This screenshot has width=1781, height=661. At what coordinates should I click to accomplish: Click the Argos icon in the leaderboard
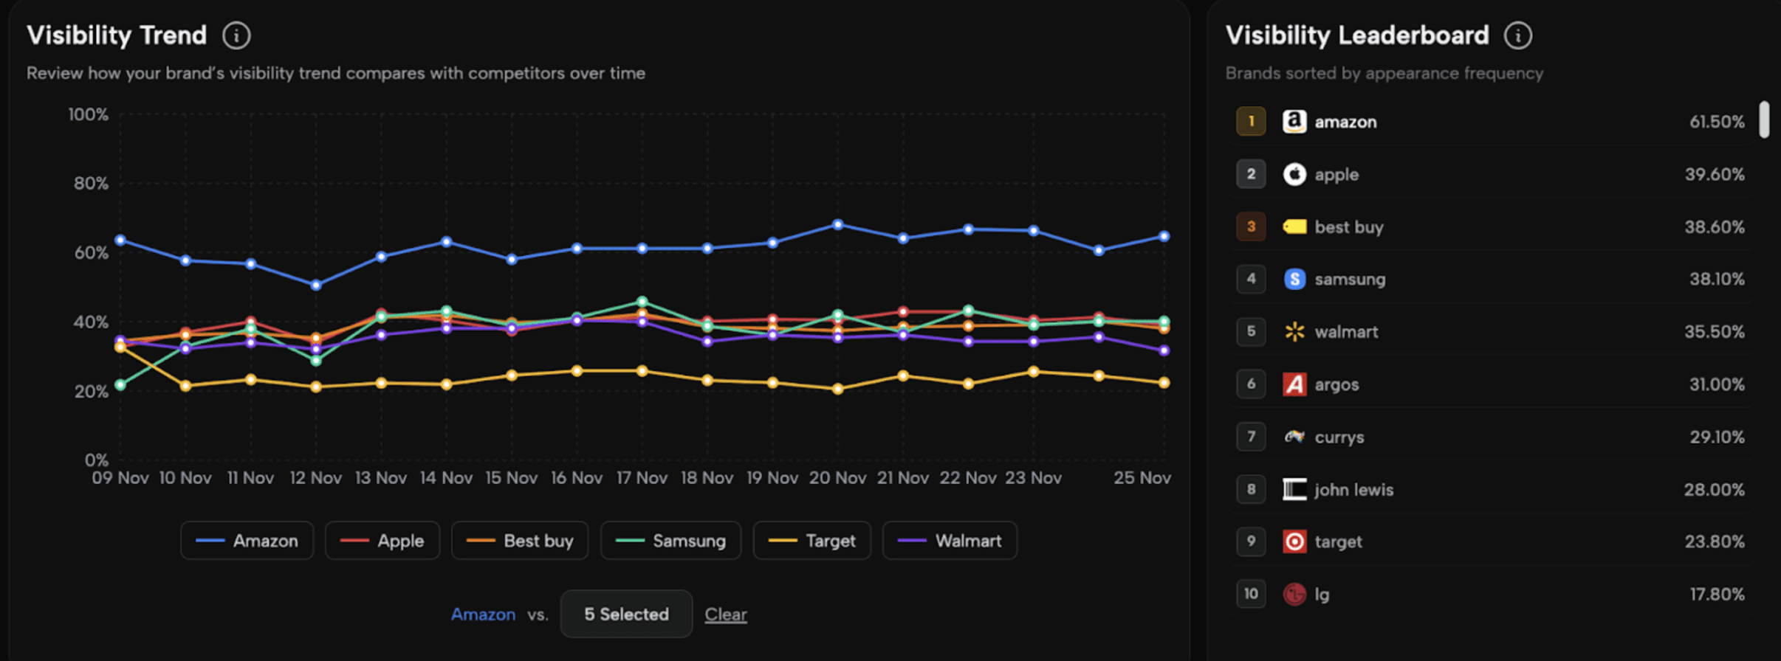coord(1294,384)
